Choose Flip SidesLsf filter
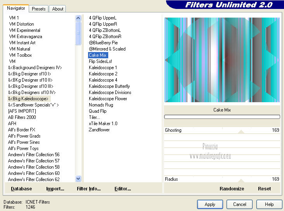 tap(100, 61)
